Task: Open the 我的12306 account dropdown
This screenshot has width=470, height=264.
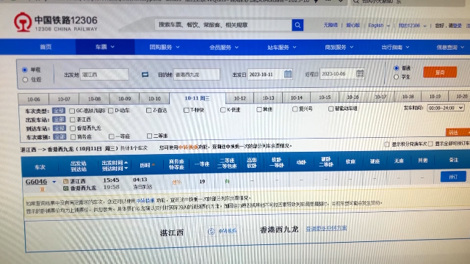Action: (412, 26)
